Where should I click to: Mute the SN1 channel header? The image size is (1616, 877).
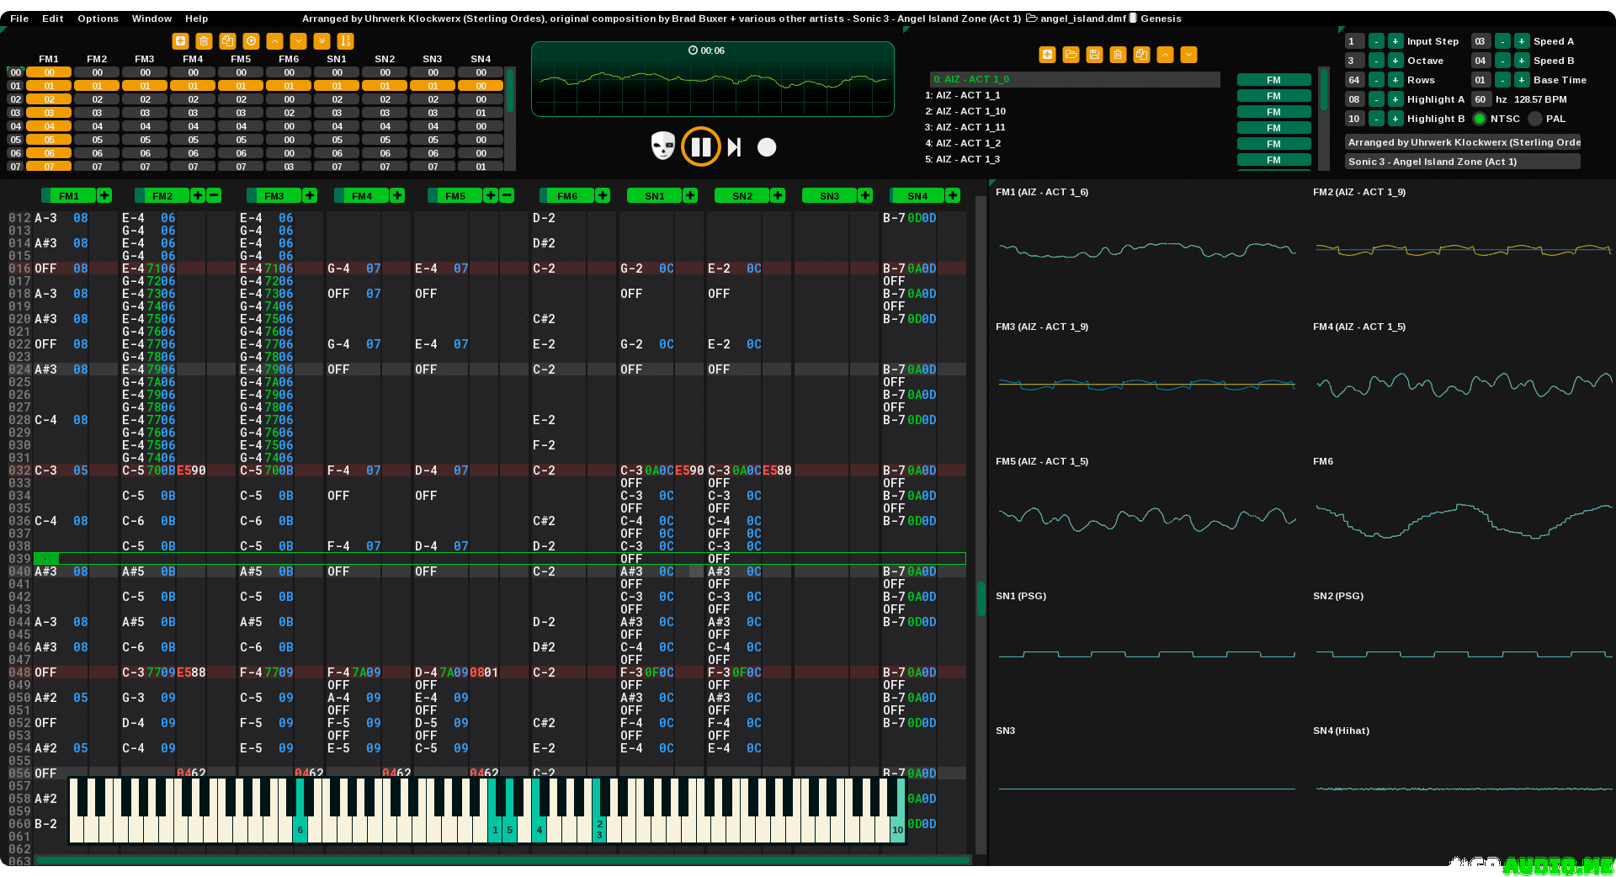pos(654,196)
